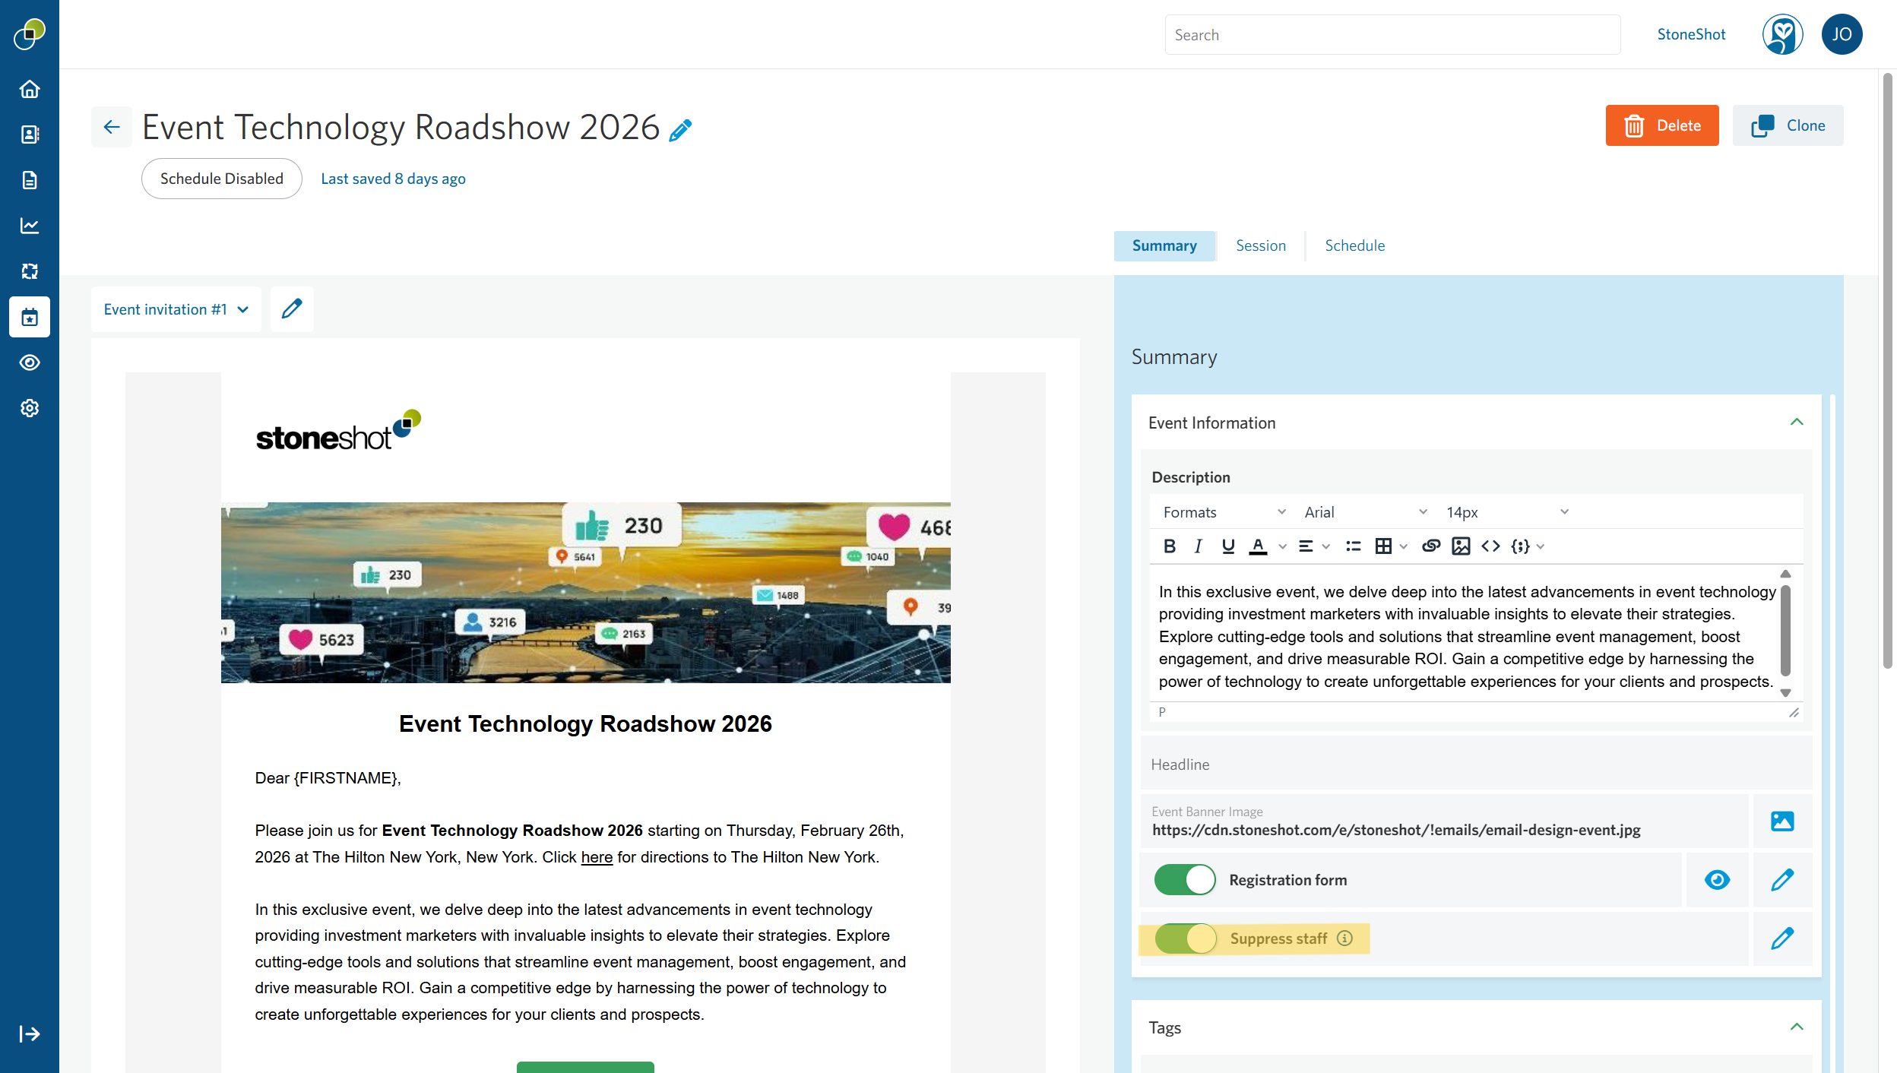Choose Event Banner Image with picture icon
Screen dimensions: 1897x1073
1782,821
